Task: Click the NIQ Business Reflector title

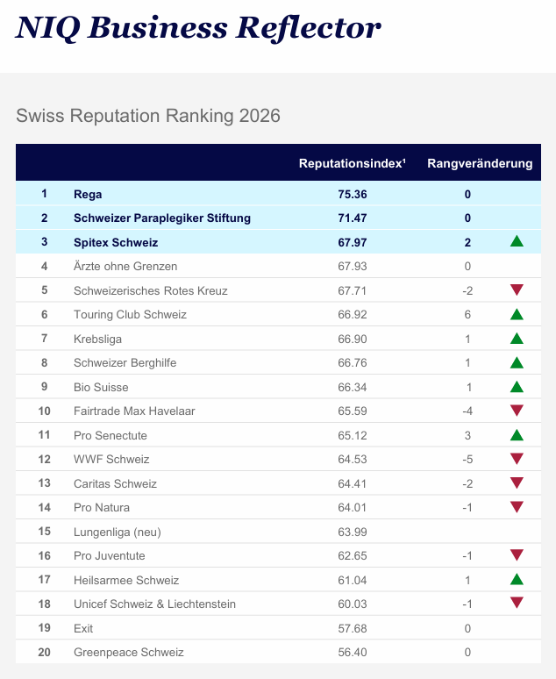Action: (x=198, y=29)
